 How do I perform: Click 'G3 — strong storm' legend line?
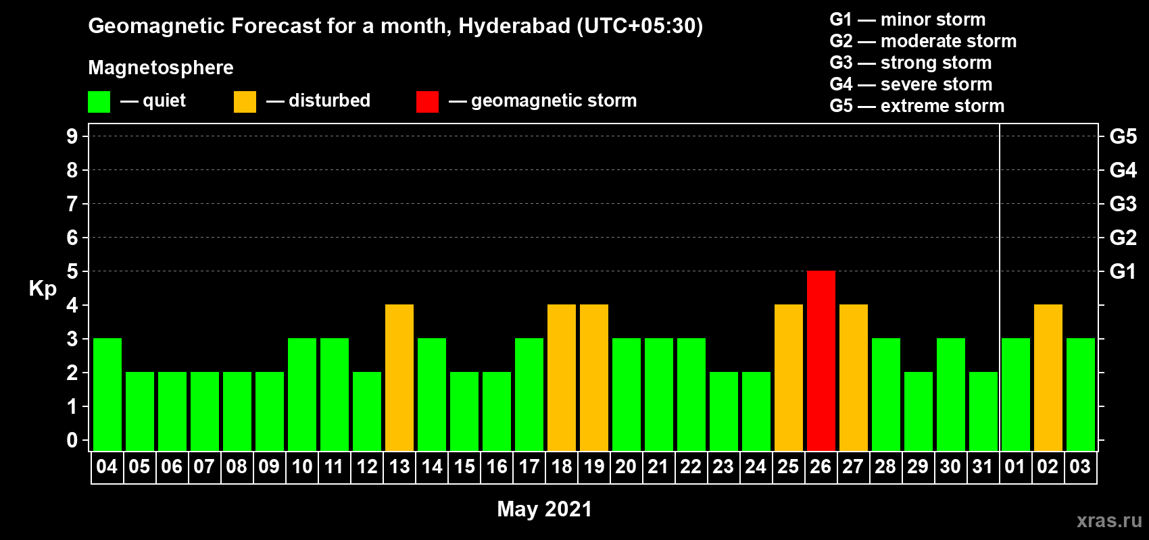coord(910,63)
